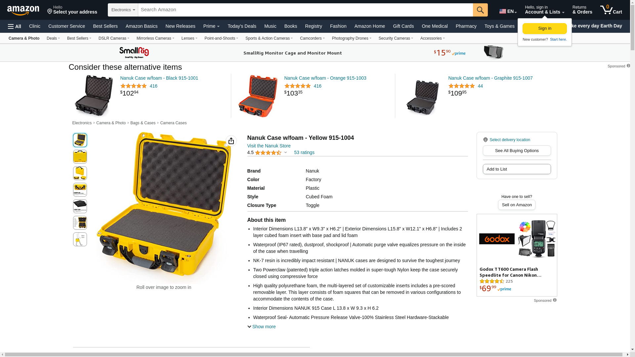Click inside the Search Amazon field
Screen dimensions: 635x357
(305, 10)
